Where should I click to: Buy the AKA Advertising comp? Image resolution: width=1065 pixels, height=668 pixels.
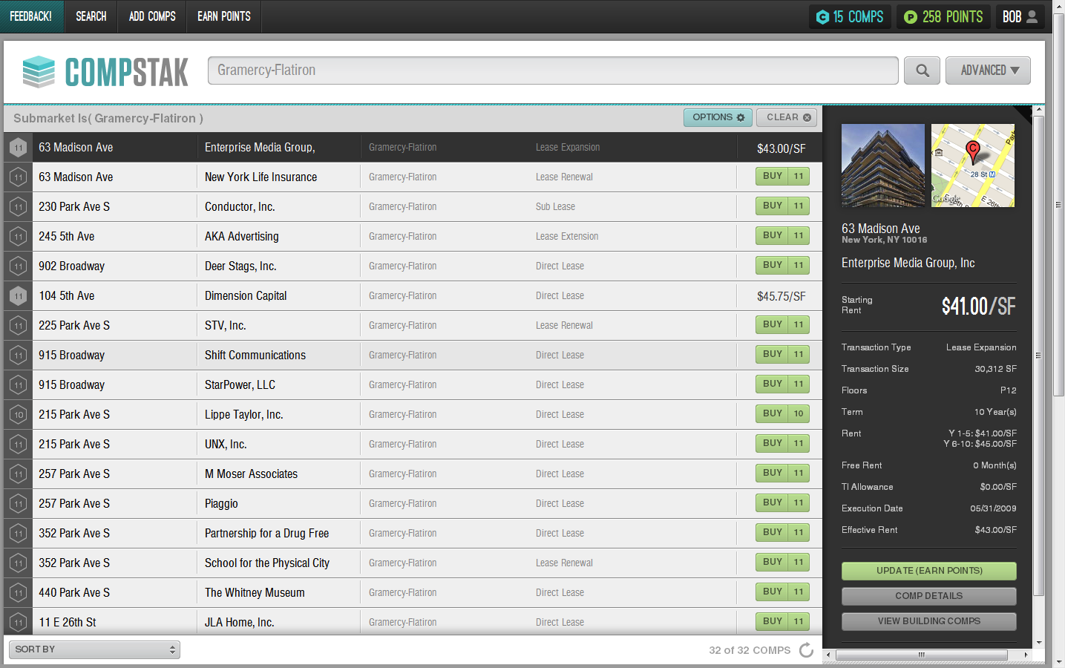tap(783, 236)
